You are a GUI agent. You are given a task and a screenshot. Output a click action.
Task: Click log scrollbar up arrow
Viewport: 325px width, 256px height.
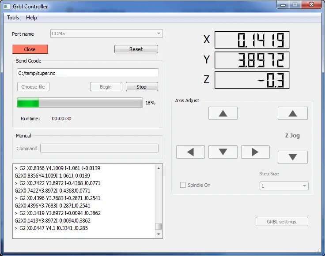(x=159, y=168)
